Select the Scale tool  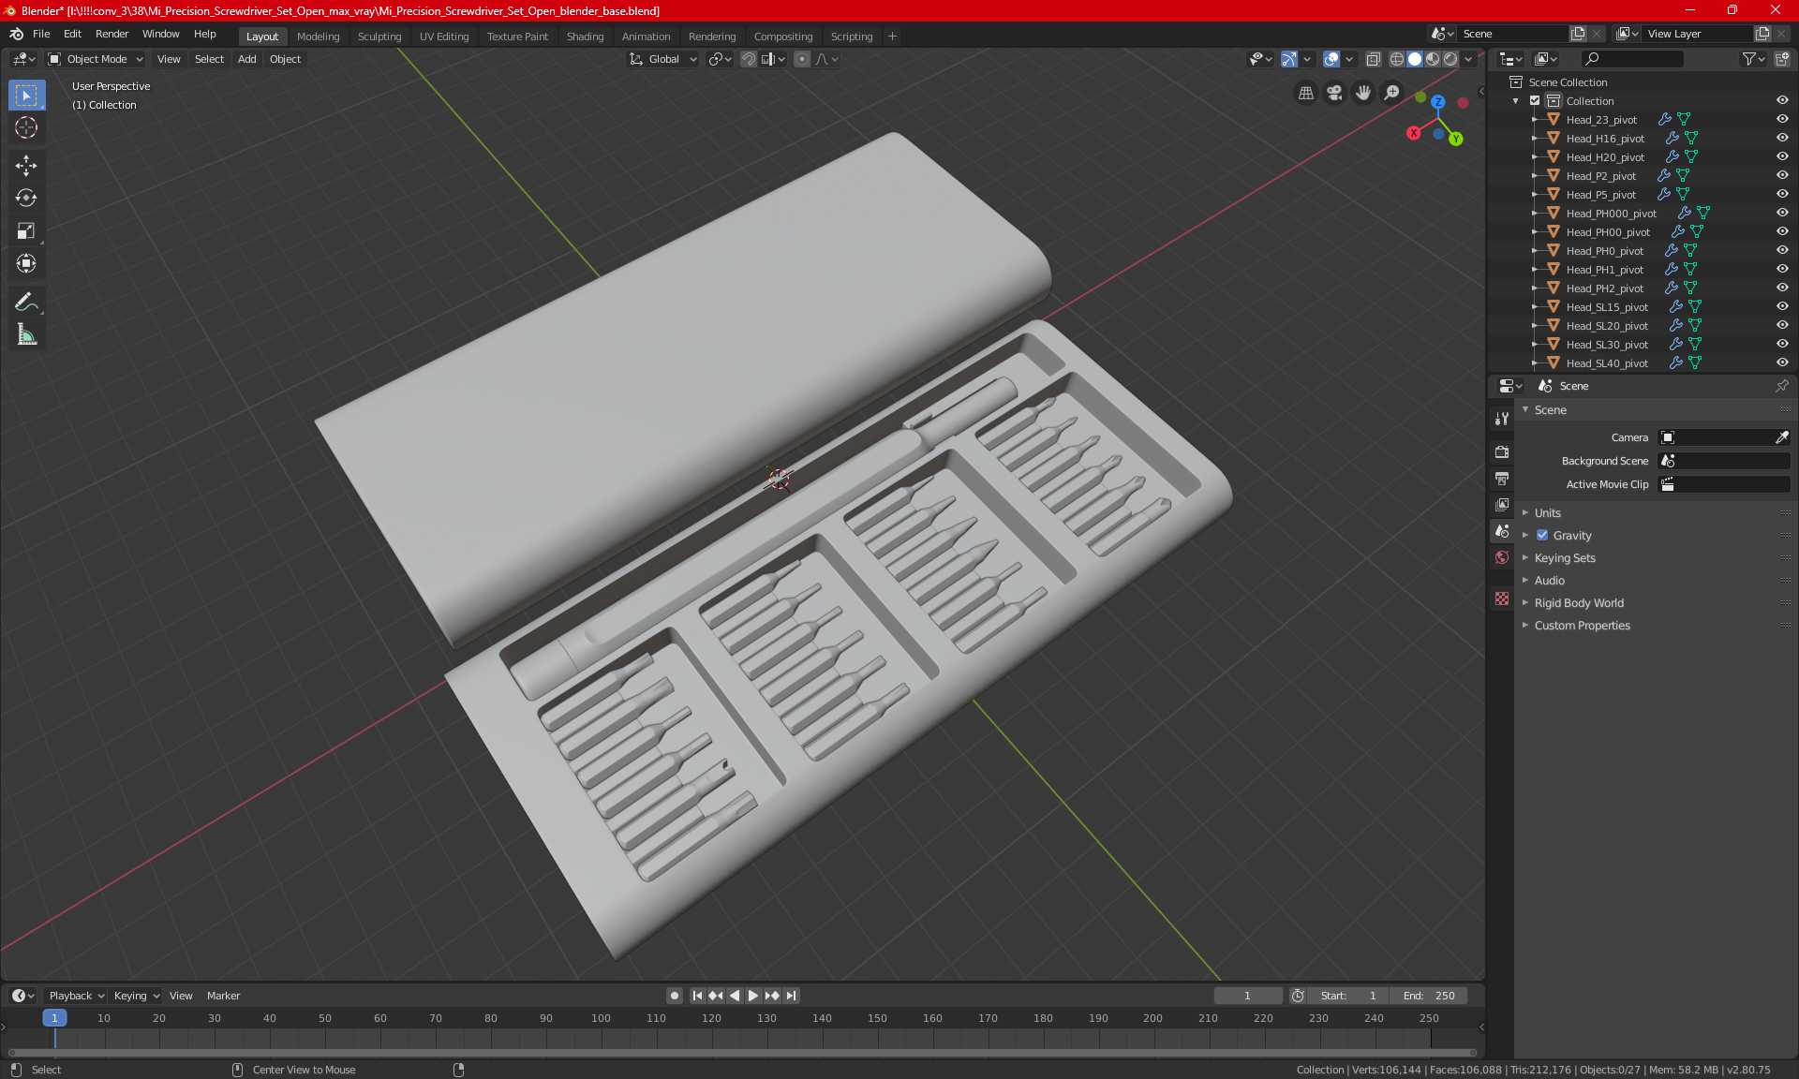(26, 230)
